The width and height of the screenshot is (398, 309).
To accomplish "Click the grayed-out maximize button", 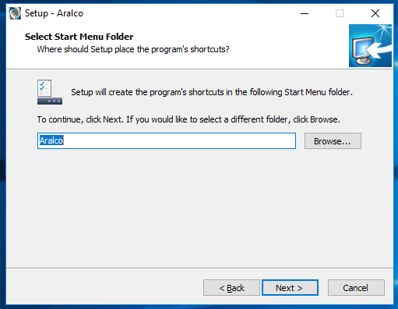I will coord(340,13).
